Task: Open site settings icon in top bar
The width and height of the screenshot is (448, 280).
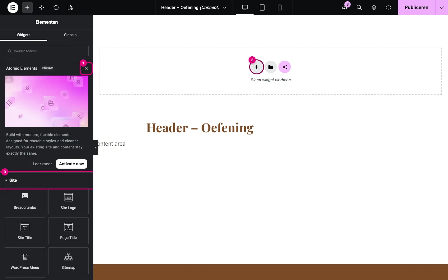Action: (x=42, y=7)
